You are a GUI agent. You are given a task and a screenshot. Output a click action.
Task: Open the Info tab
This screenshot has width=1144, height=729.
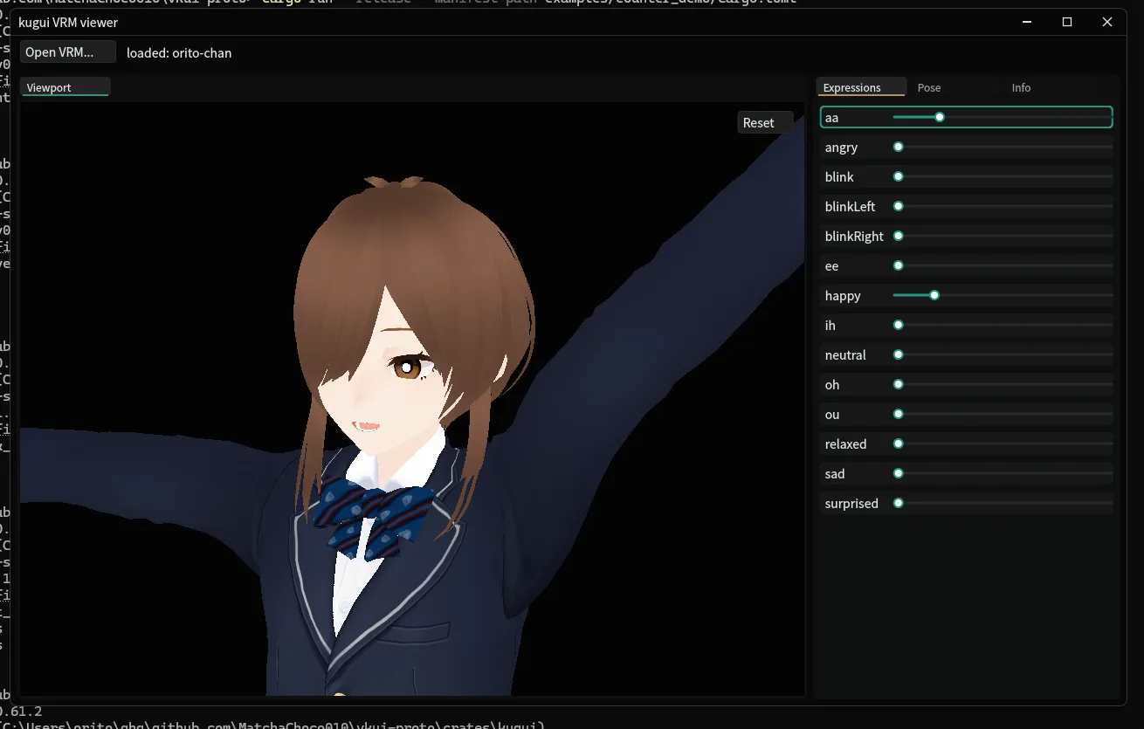(1021, 87)
